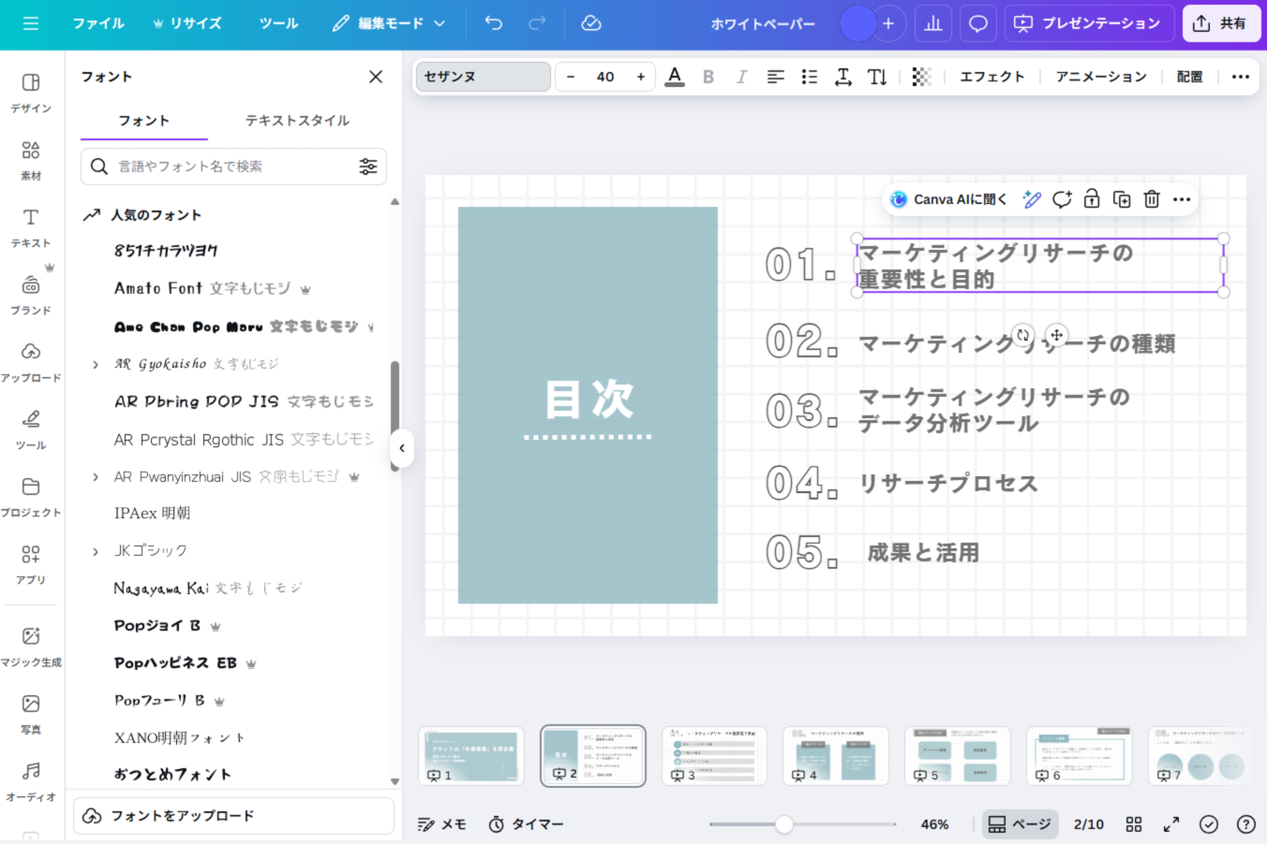The width and height of the screenshot is (1267, 844).
Task: Open transparency checkerboard control
Action: tap(922, 77)
